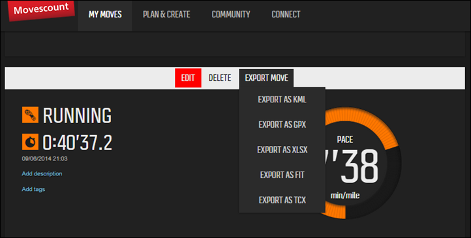Choose Export as KML
Viewport: 471px width, 238px height.
click(282, 99)
